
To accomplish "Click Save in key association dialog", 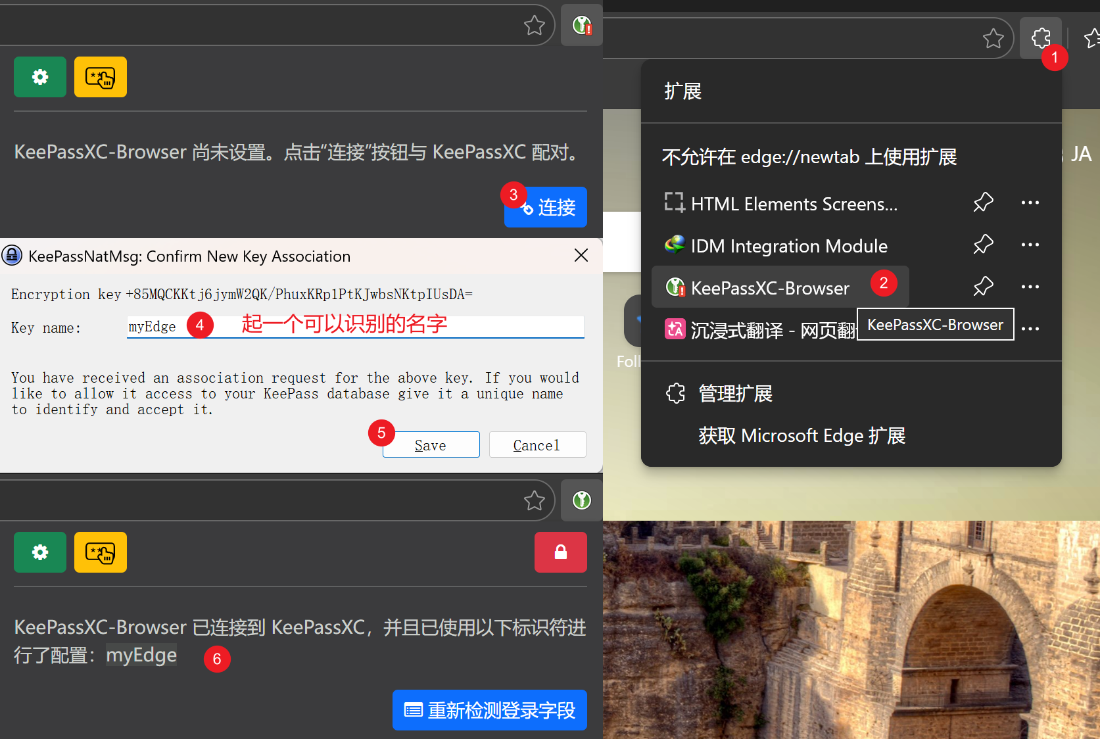I will (x=431, y=445).
